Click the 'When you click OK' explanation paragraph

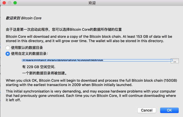click(91, 83)
